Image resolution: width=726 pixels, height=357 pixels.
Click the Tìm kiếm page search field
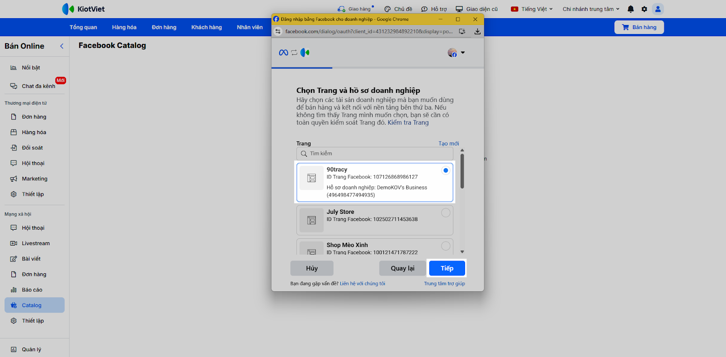(375, 154)
